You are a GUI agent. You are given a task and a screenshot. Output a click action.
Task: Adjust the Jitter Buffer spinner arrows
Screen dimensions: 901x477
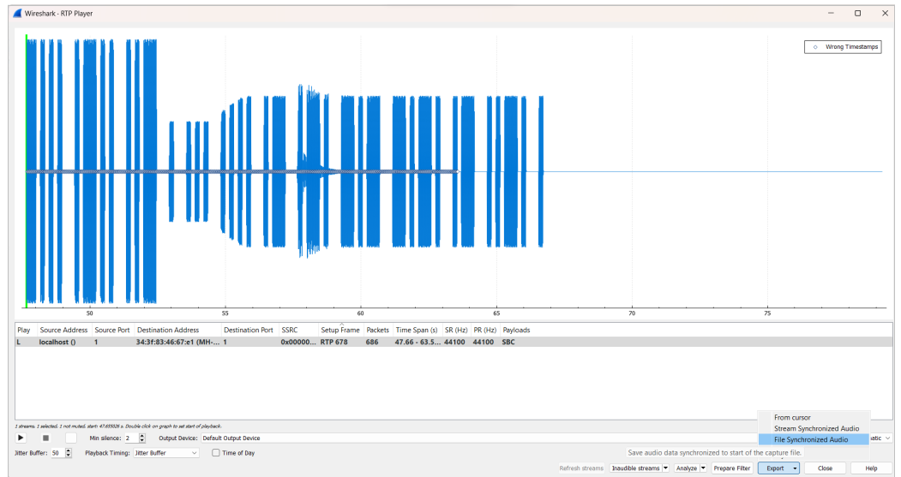click(68, 453)
